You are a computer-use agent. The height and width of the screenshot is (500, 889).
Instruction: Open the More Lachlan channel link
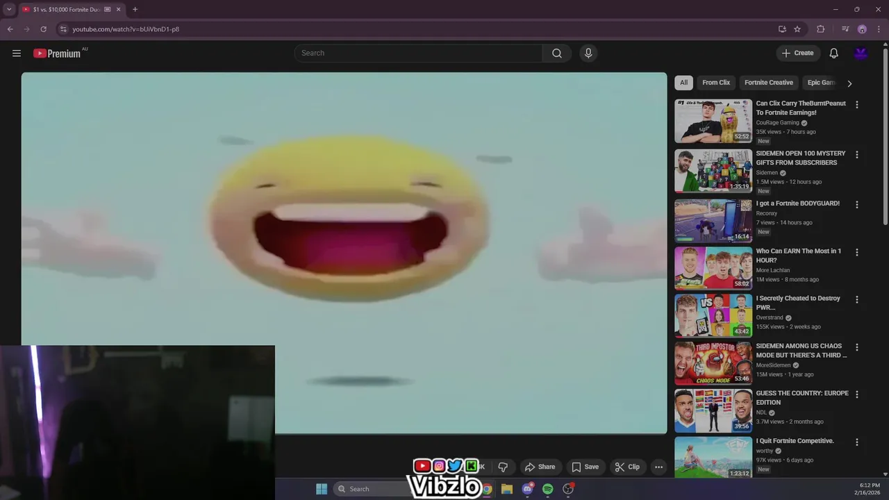(x=774, y=270)
